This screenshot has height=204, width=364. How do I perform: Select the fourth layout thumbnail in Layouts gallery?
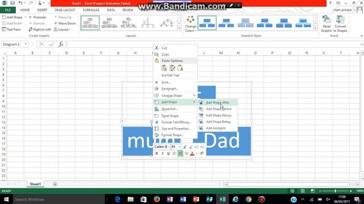pos(148,23)
